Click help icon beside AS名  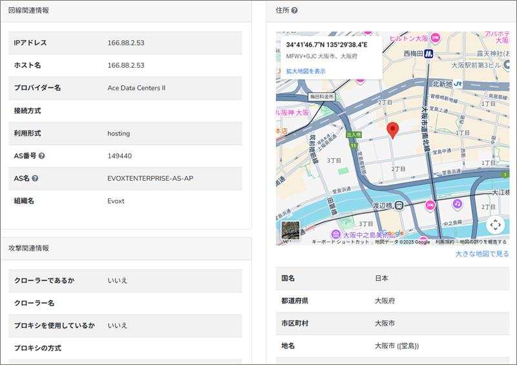35,178
